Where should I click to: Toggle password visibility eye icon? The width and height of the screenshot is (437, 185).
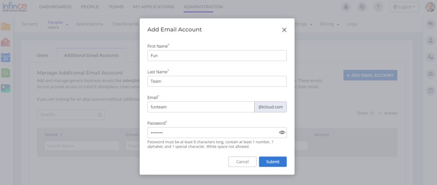coord(282,133)
